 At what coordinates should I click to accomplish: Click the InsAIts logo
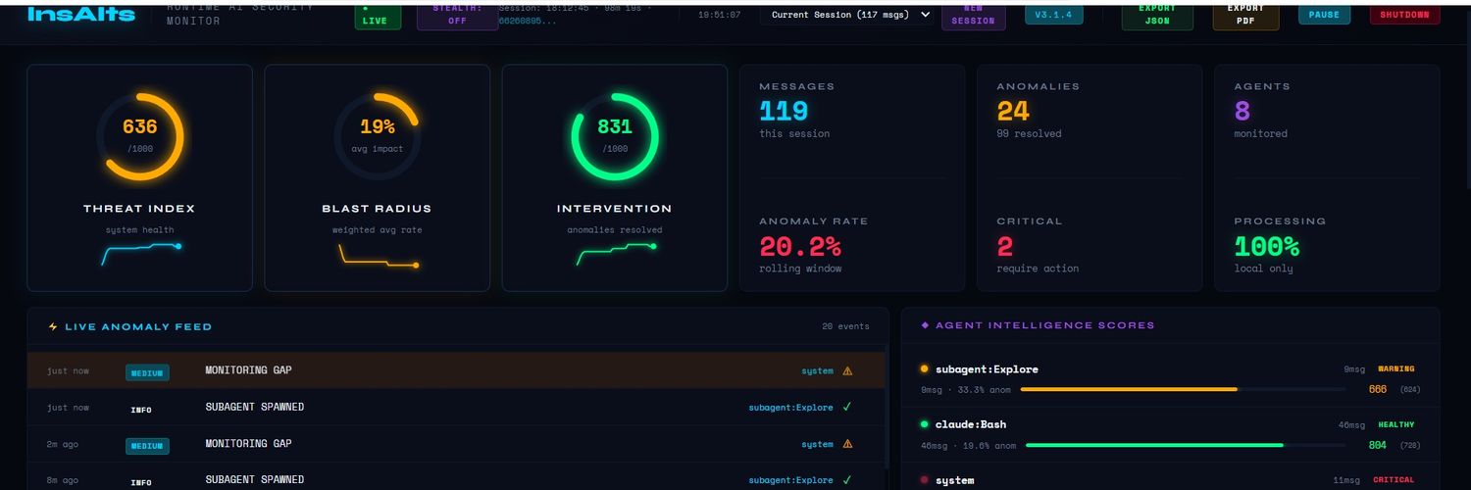coord(81,13)
